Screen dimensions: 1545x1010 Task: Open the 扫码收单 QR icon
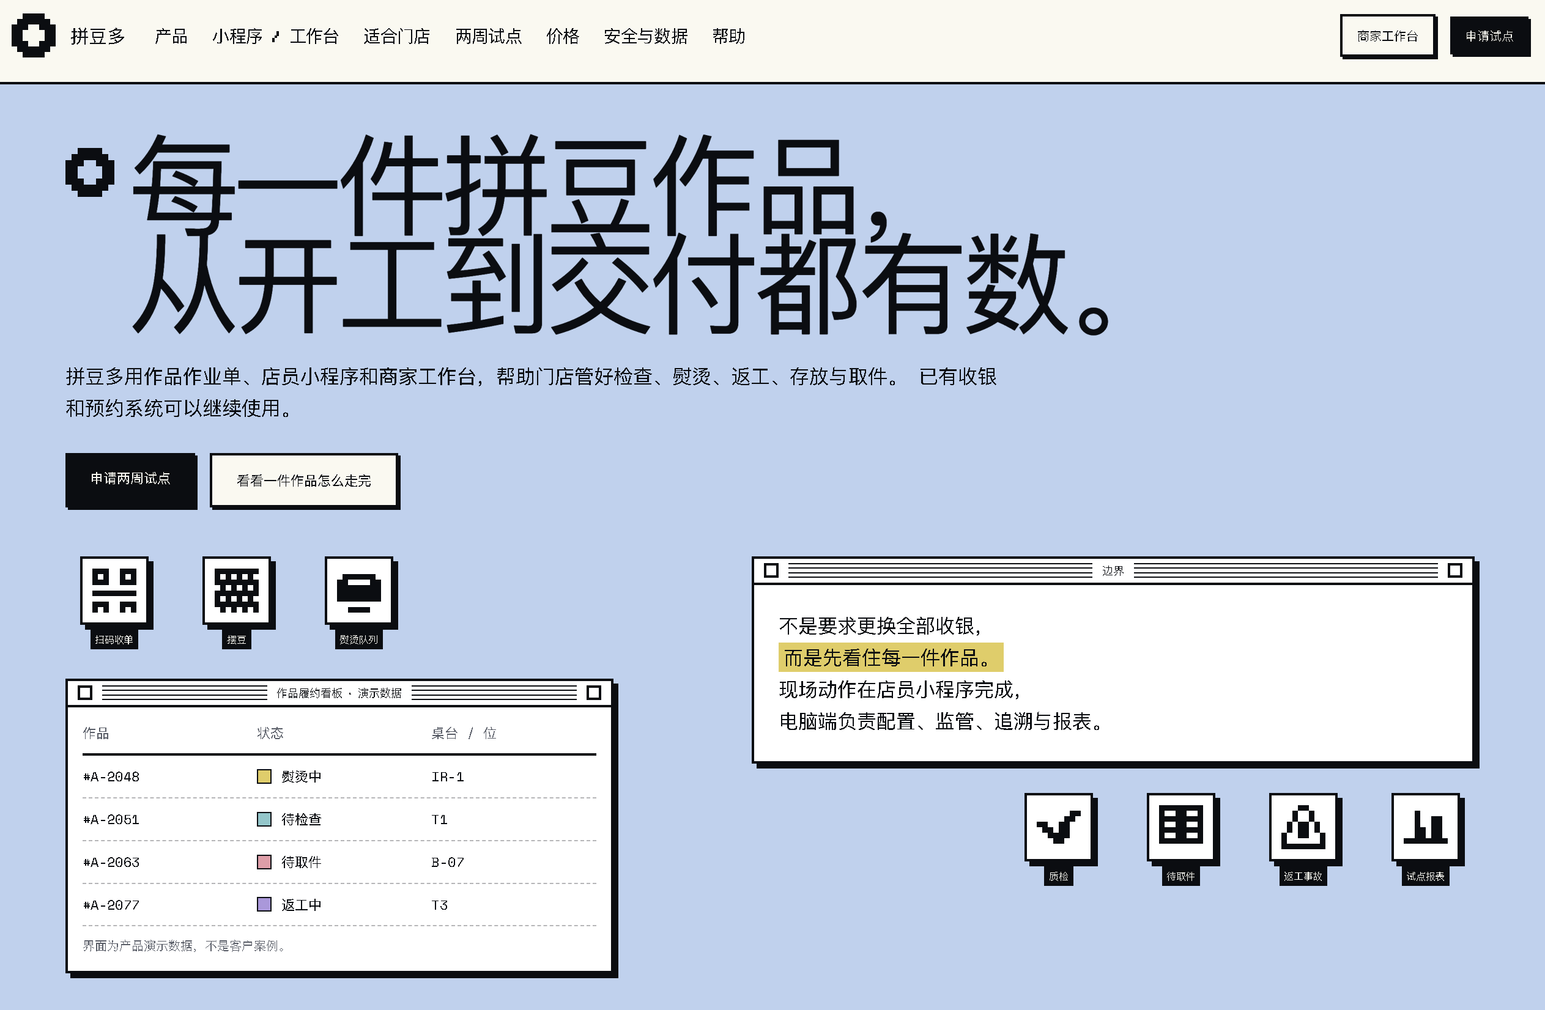(x=114, y=591)
